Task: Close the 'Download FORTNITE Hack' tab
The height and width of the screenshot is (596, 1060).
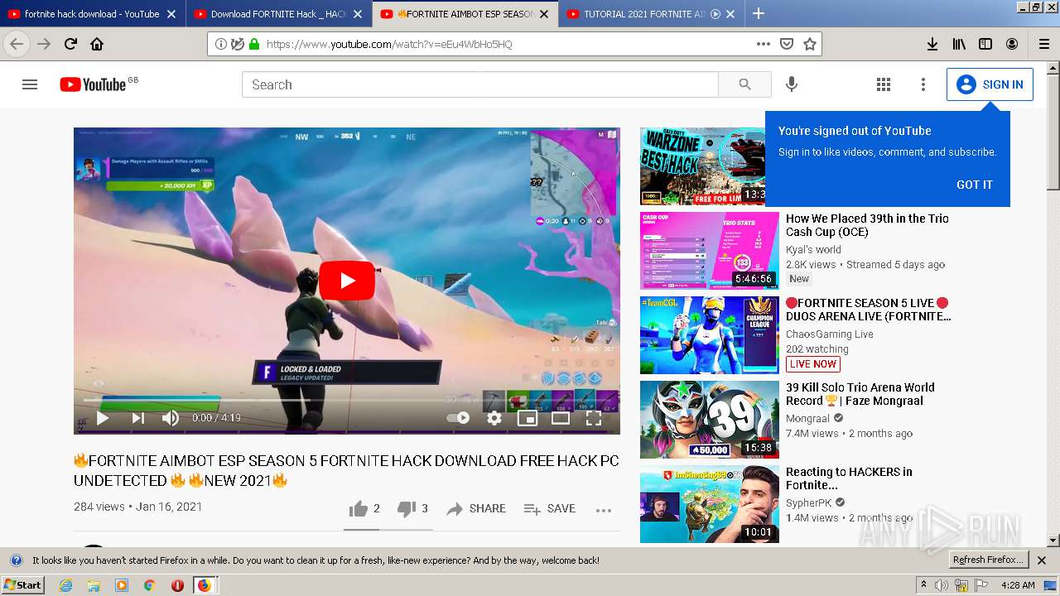Action: click(357, 14)
